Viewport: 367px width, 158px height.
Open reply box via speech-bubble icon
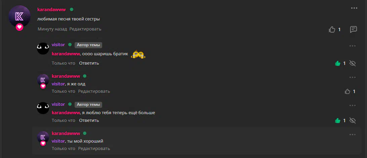[x=353, y=29]
